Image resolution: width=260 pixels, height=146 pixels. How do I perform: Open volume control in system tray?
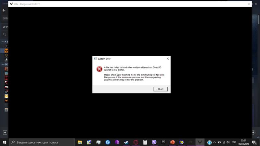(228, 142)
